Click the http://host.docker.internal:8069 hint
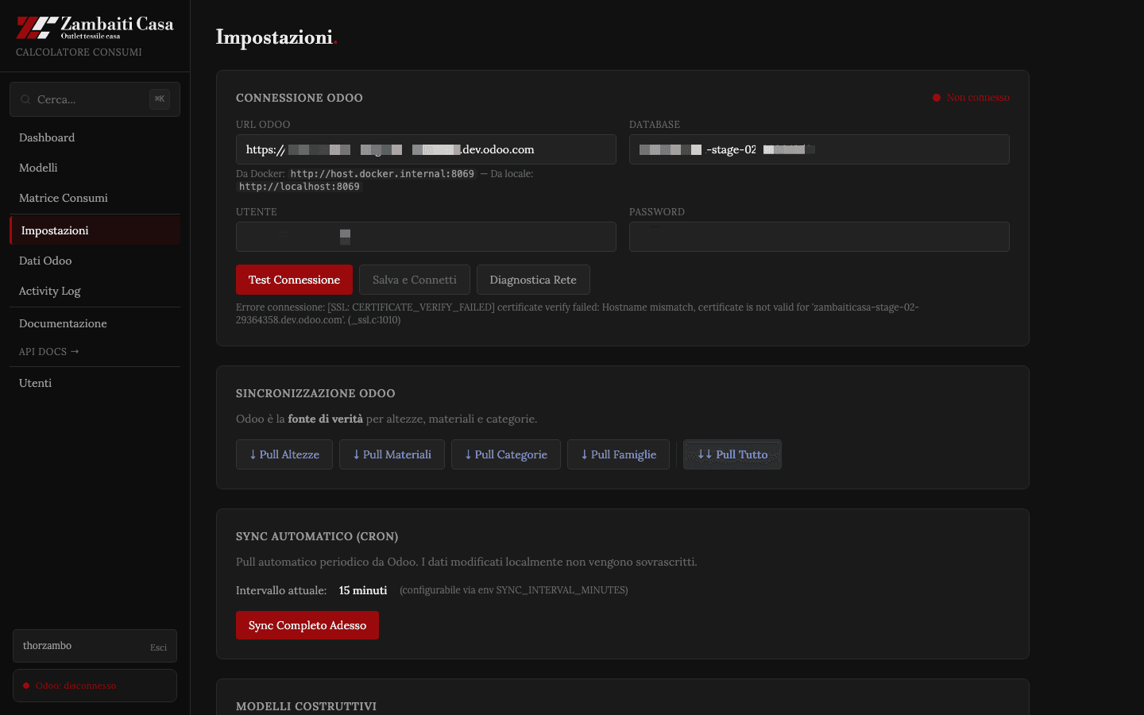This screenshot has height=715, width=1144. [x=382, y=174]
